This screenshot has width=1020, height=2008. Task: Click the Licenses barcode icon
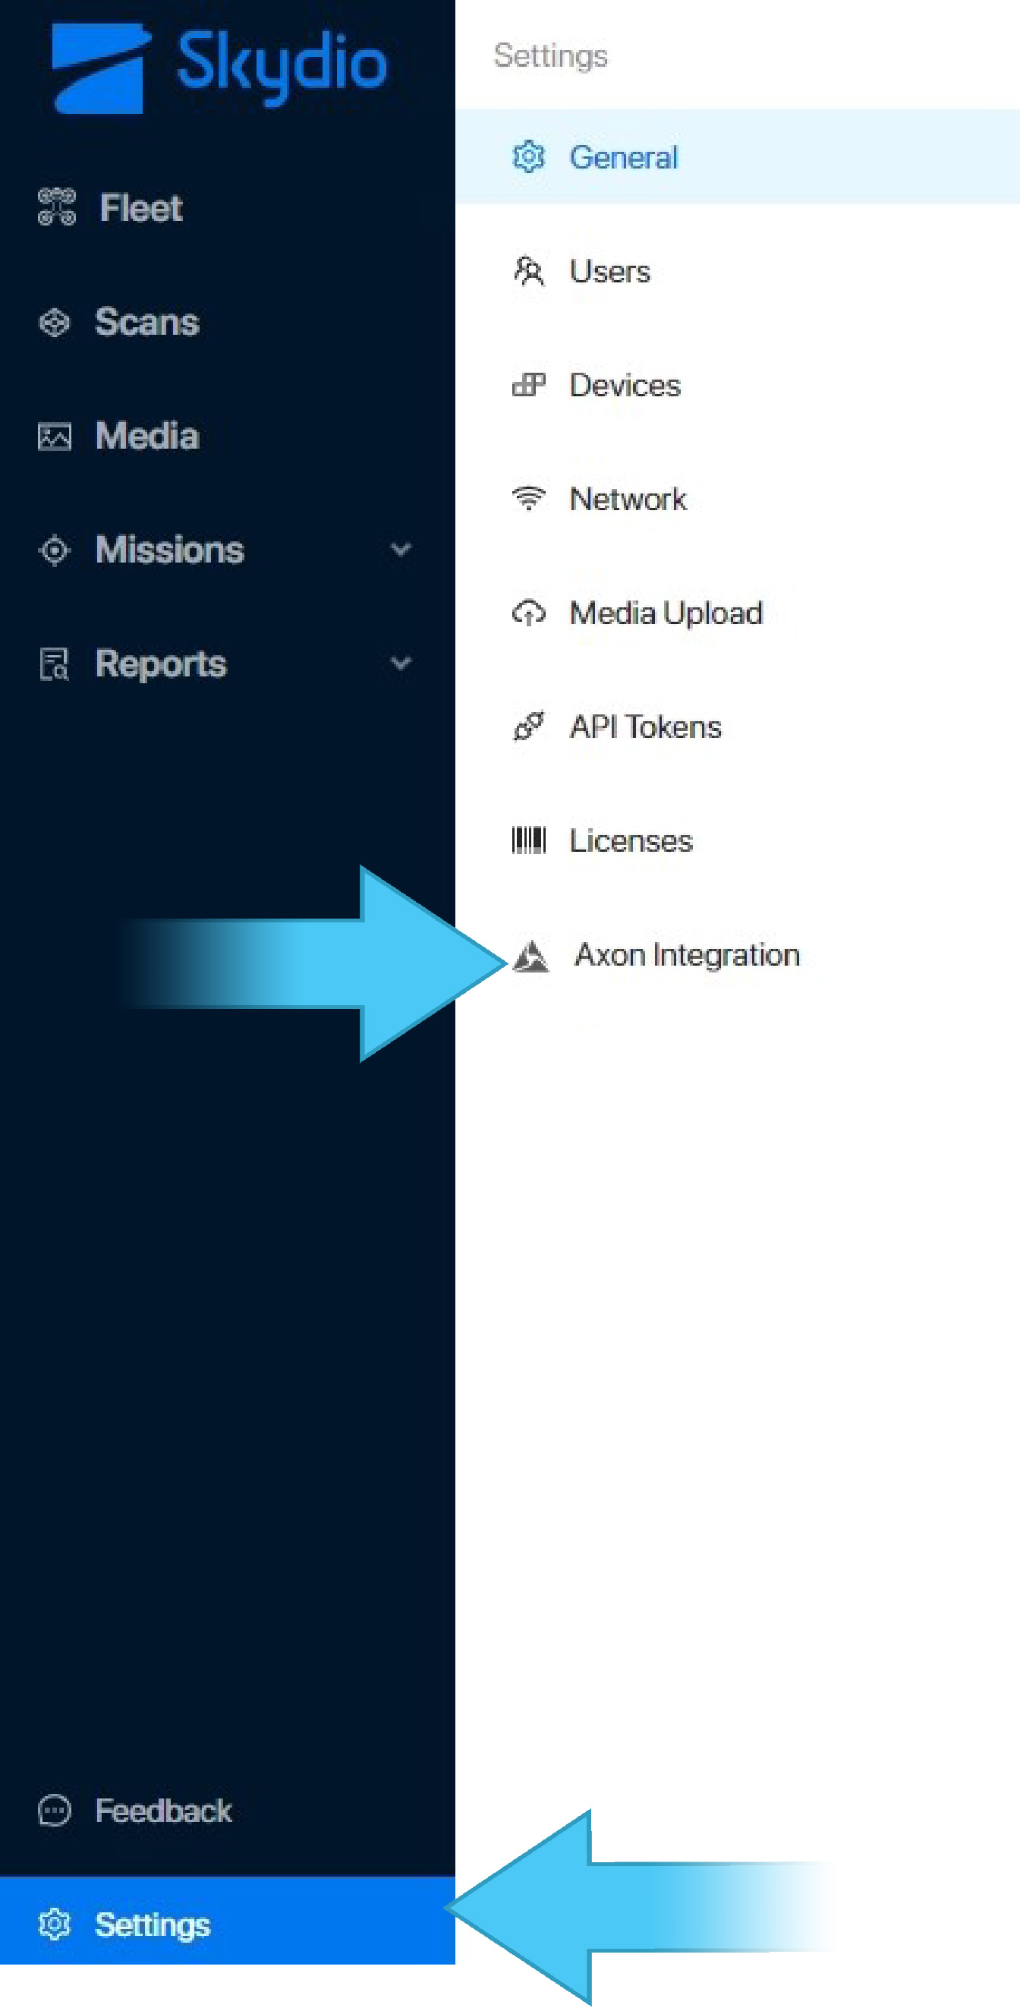529,840
